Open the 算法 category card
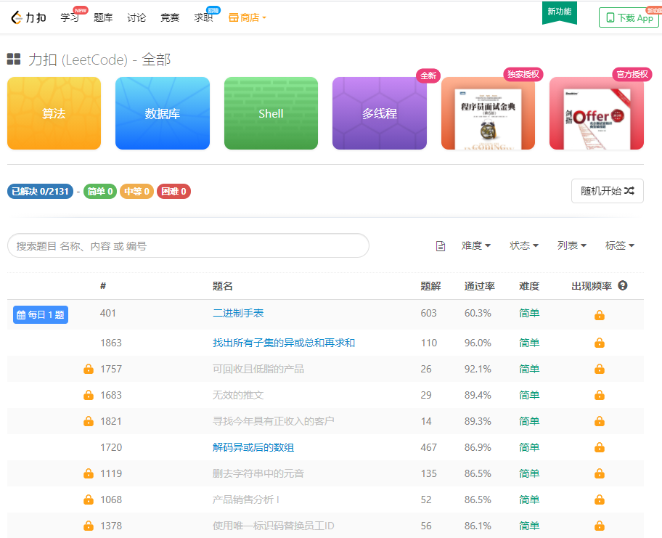662x538 pixels. (54, 113)
